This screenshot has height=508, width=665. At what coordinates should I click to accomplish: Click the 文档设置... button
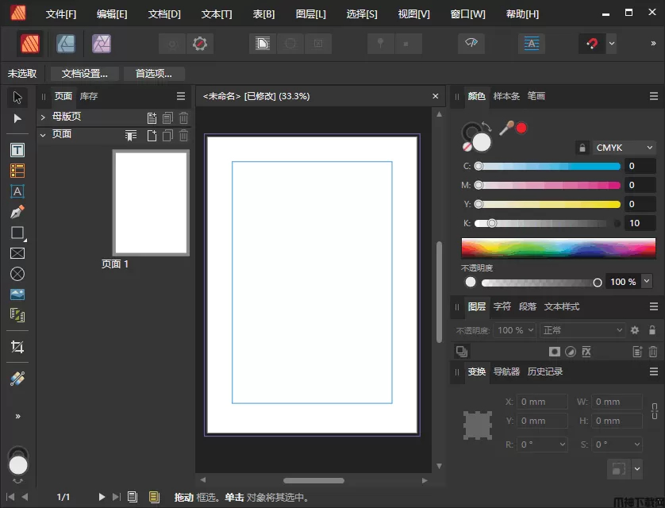pos(85,74)
